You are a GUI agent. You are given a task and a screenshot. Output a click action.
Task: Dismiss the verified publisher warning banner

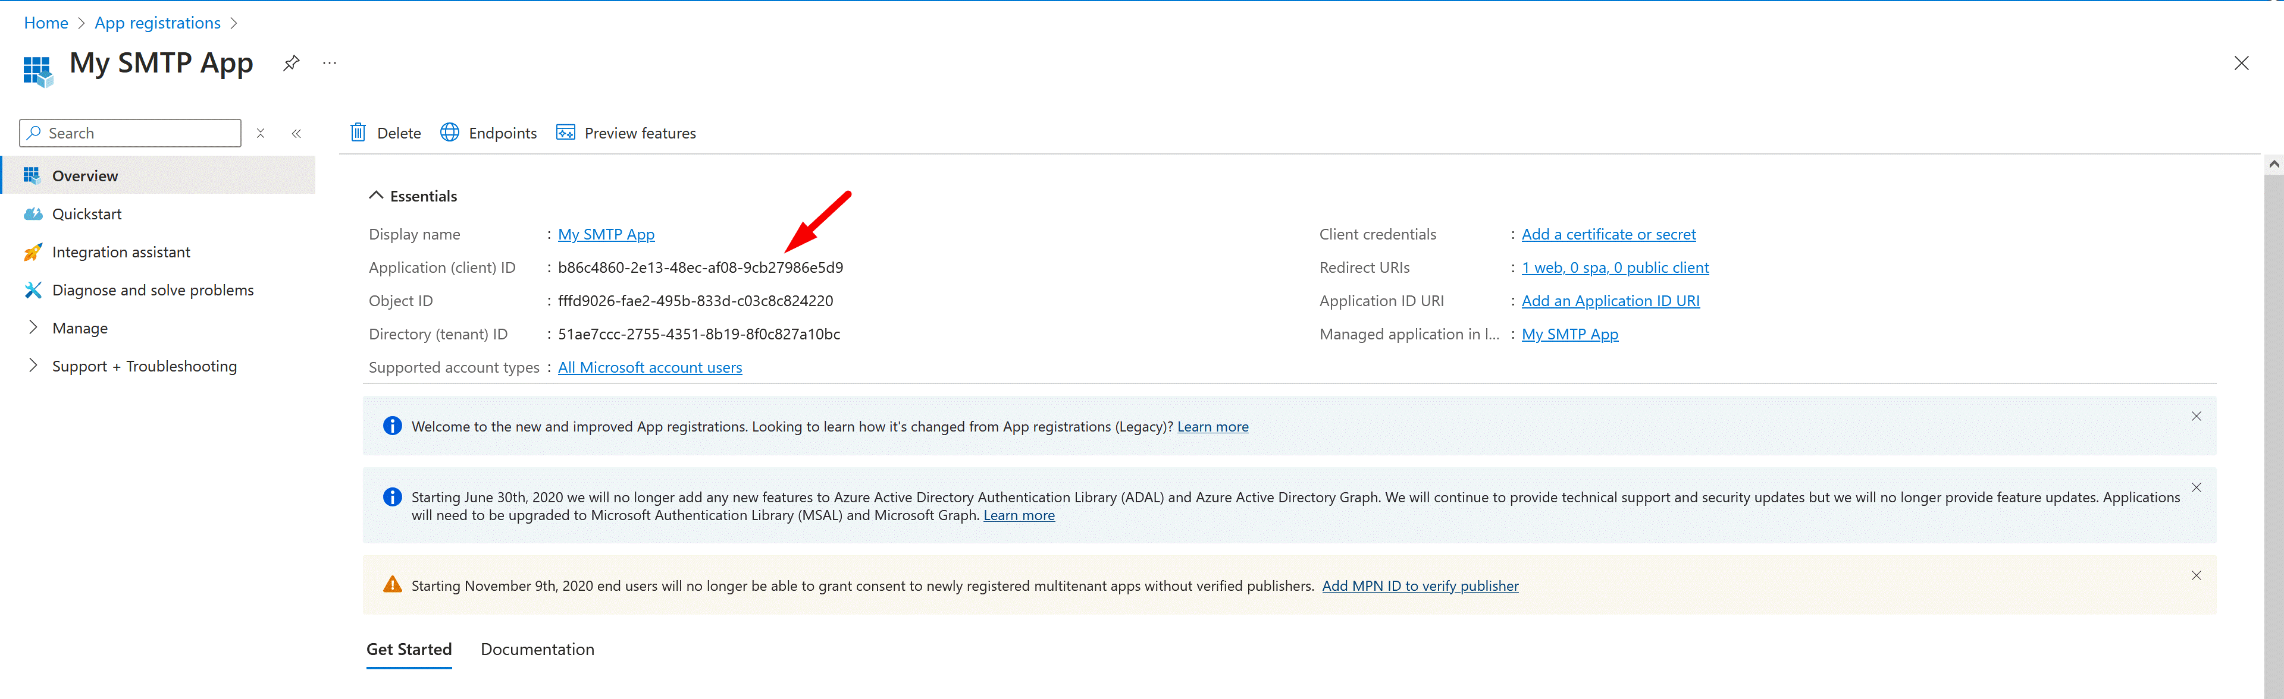[x=2196, y=576]
